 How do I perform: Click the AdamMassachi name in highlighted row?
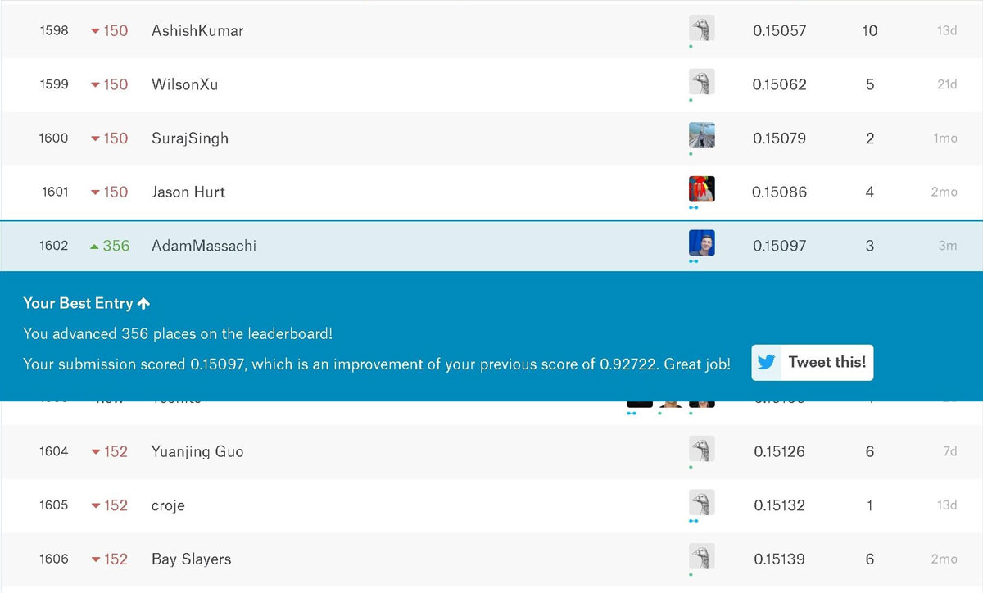pos(203,246)
